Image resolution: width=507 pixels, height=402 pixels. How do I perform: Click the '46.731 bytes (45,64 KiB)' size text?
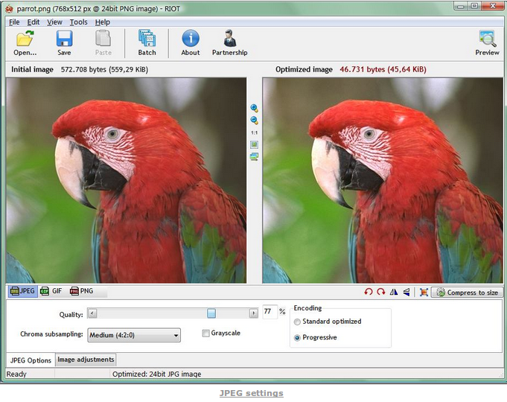click(x=383, y=69)
